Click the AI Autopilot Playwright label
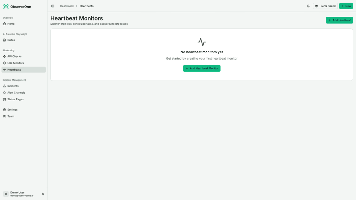Screen dimensions: 356x200 (x=15, y=34)
